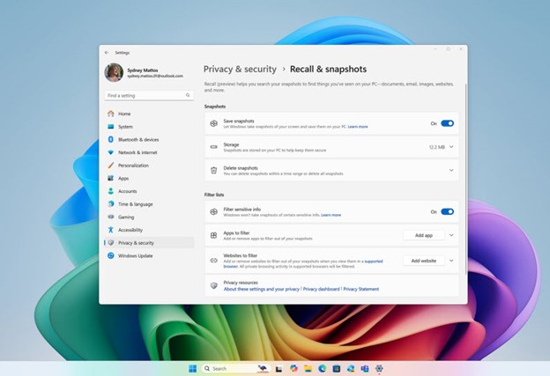Viewport: 550px width, 376px height.
Task: Open the Privacy Statement link
Action: coord(361,289)
